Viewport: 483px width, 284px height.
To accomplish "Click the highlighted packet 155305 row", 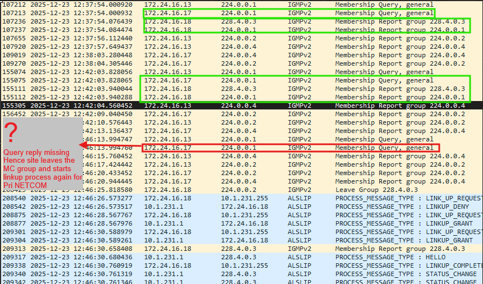I will click(241, 106).
